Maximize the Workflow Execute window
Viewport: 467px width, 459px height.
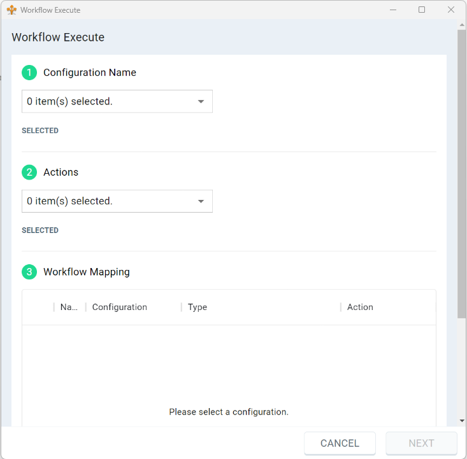tap(422, 10)
